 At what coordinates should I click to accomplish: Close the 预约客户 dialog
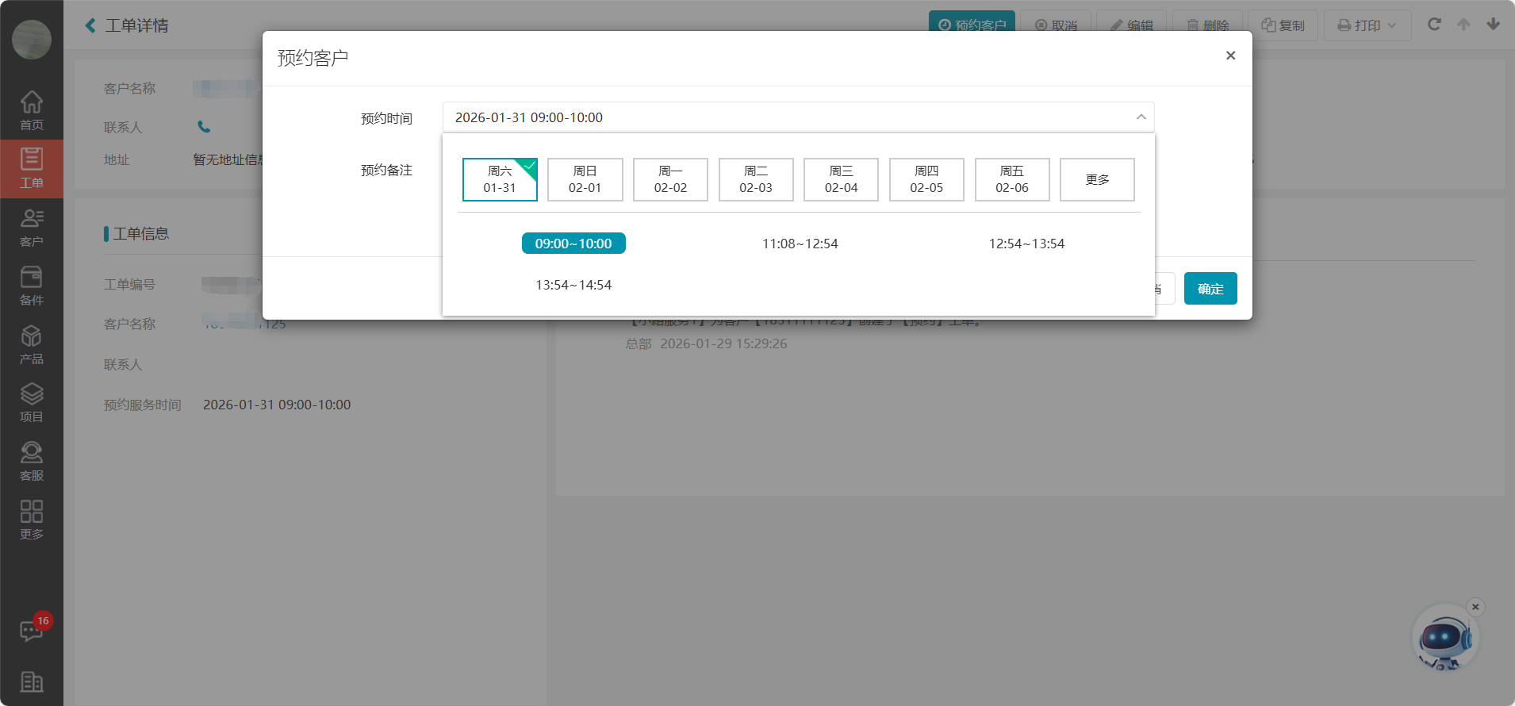click(1230, 56)
